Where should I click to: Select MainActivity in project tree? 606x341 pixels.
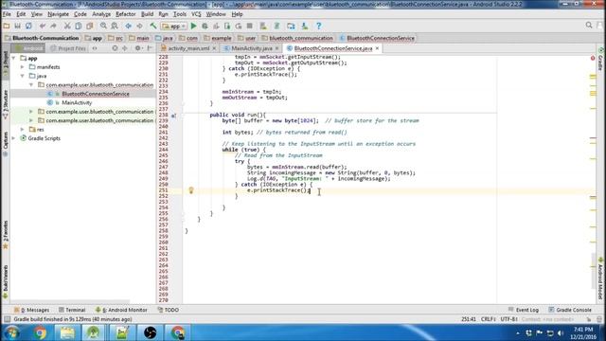point(77,102)
